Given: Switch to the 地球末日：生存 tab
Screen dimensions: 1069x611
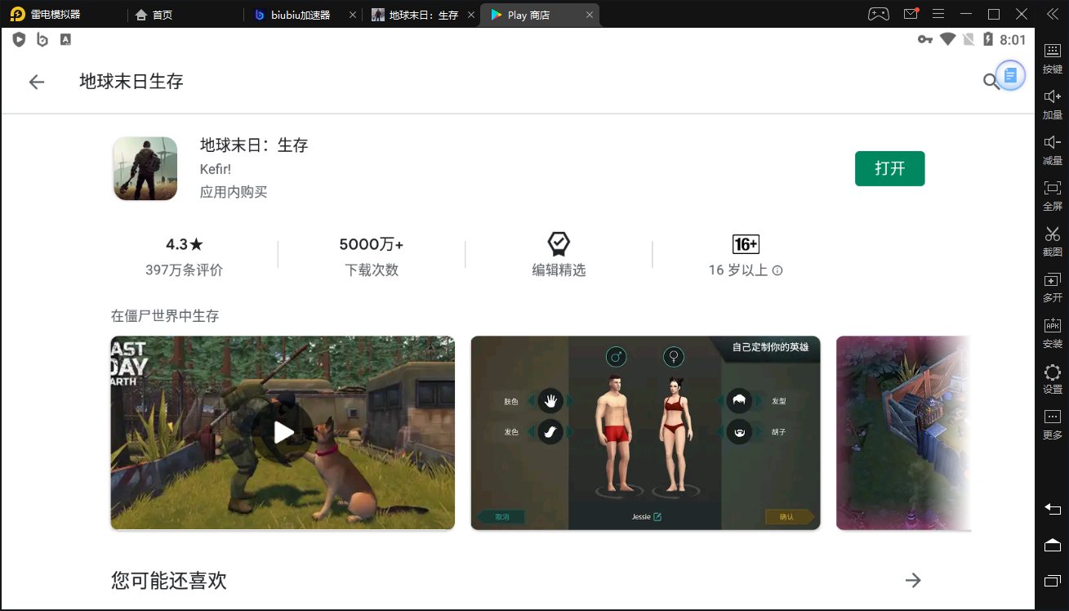Looking at the screenshot, I should (423, 15).
